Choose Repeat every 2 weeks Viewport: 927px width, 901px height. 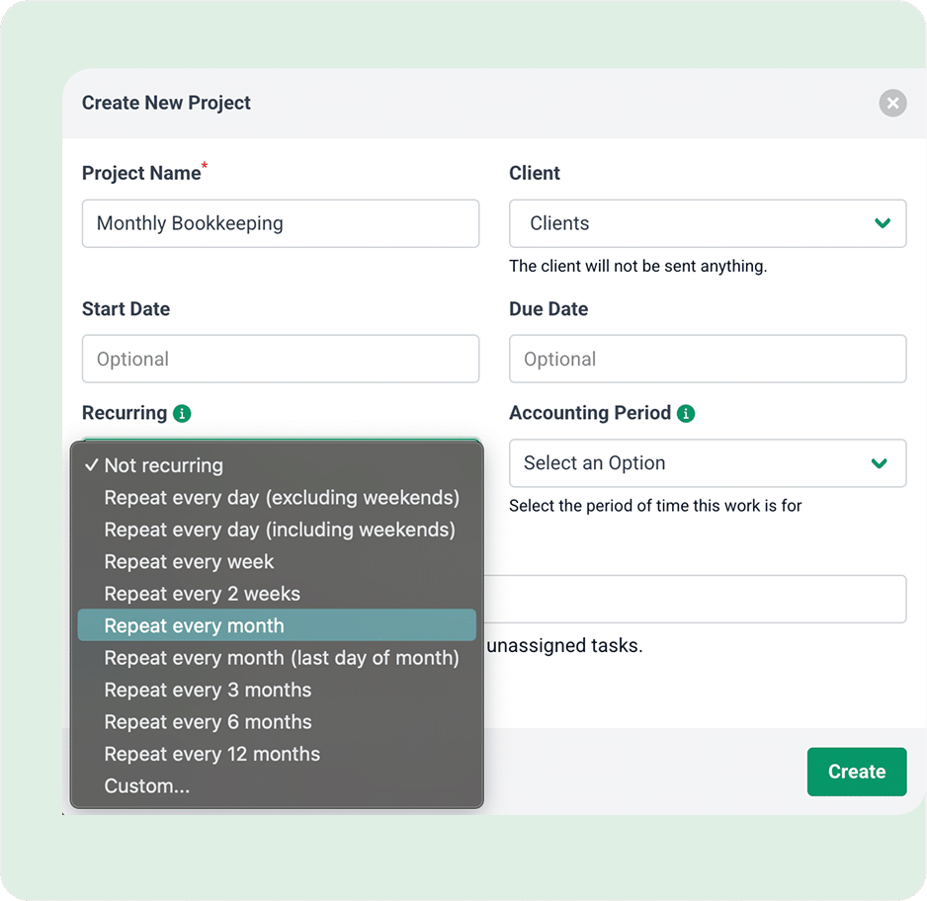tap(277, 594)
